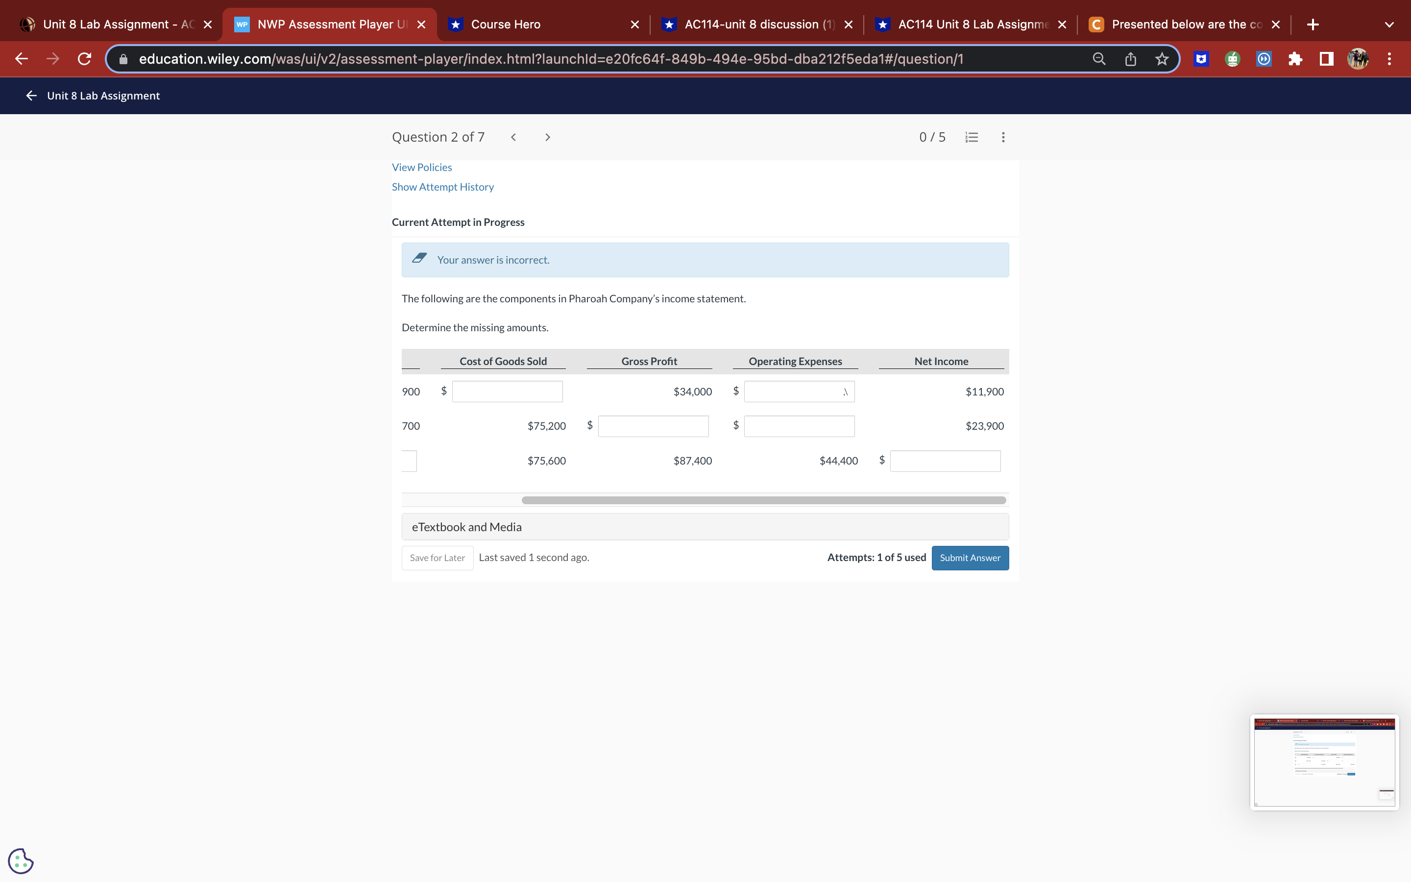This screenshot has width=1411, height=882.
Task: Click the Submit Answer button
Action: coord(970,558)
